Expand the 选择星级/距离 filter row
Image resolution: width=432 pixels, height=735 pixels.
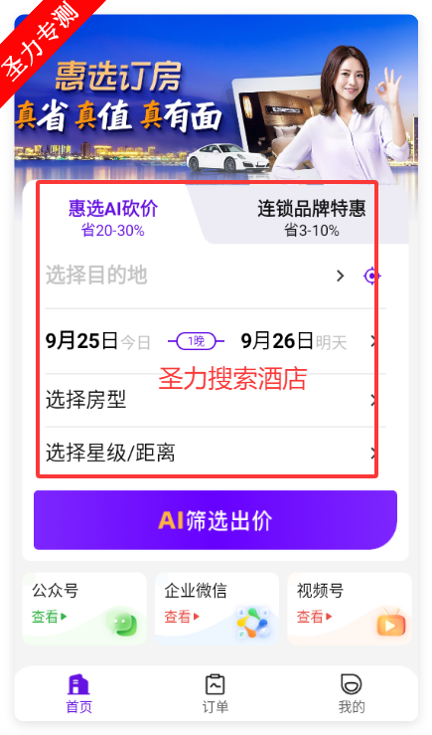pos(216,453)
